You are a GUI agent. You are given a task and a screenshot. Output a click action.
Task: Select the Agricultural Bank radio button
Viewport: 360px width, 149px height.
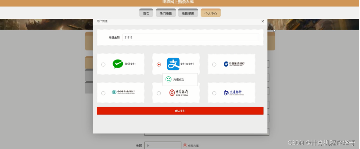(x=103, y=93)
